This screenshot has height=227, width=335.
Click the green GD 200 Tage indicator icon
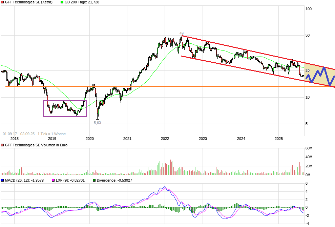(x=63, y=2)
